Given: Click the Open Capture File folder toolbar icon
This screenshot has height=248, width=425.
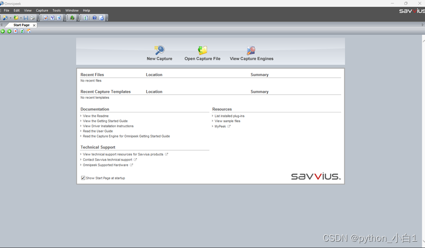Looking at the screenshot, I should pos(16,18).
